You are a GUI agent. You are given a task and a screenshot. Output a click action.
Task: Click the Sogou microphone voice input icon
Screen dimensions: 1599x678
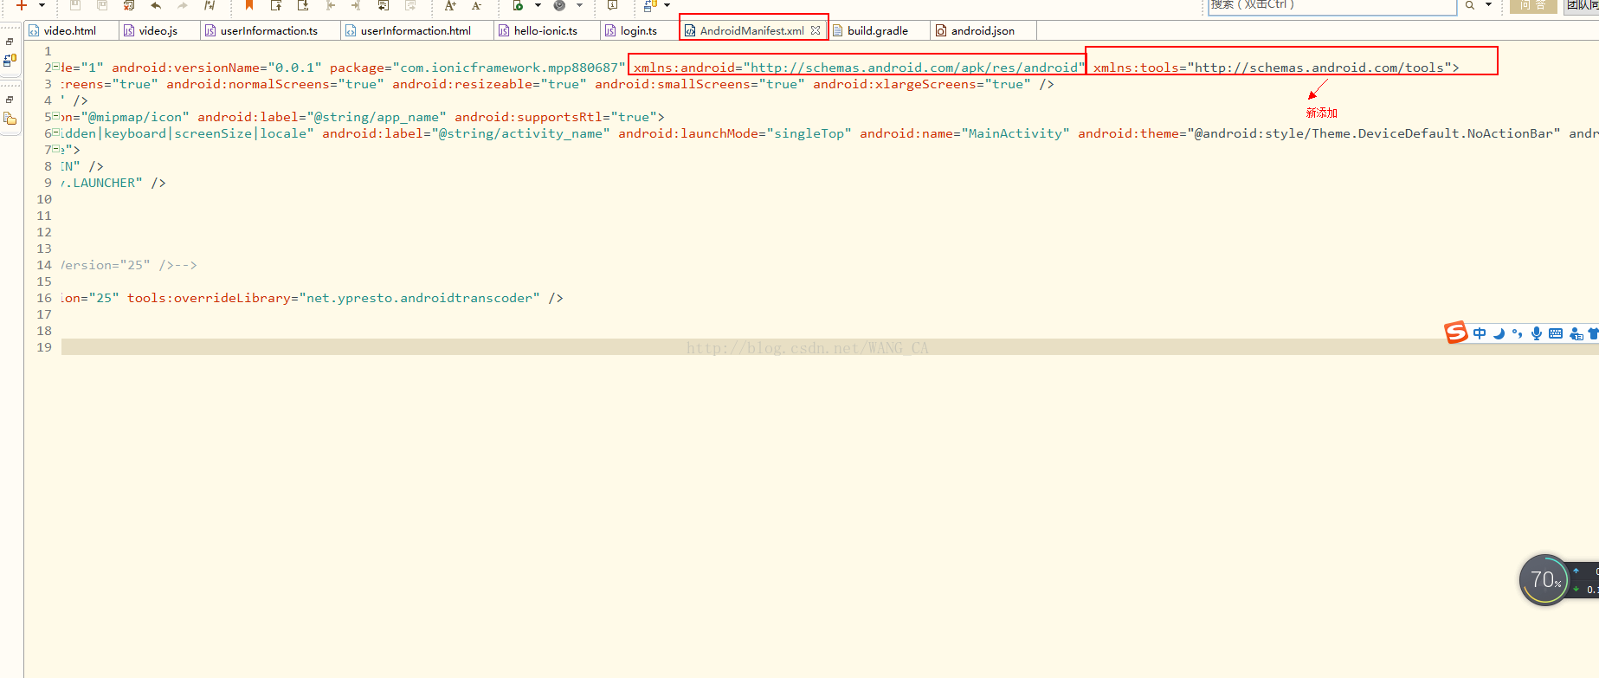coord(1536,333)
